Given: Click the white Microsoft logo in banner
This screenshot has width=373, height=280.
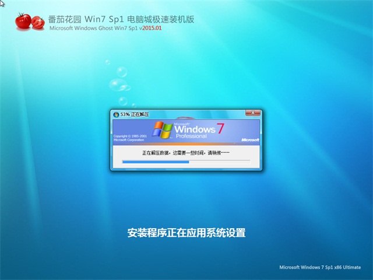Looking at the screenshot, I should click(x=249, y=140).
